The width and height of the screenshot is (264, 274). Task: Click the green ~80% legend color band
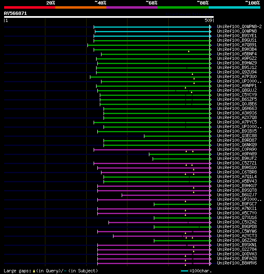[x=183, y=7]
